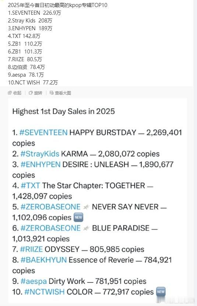
Task: Open full-size view via 查看大图 text
Action: pos(63,93)
